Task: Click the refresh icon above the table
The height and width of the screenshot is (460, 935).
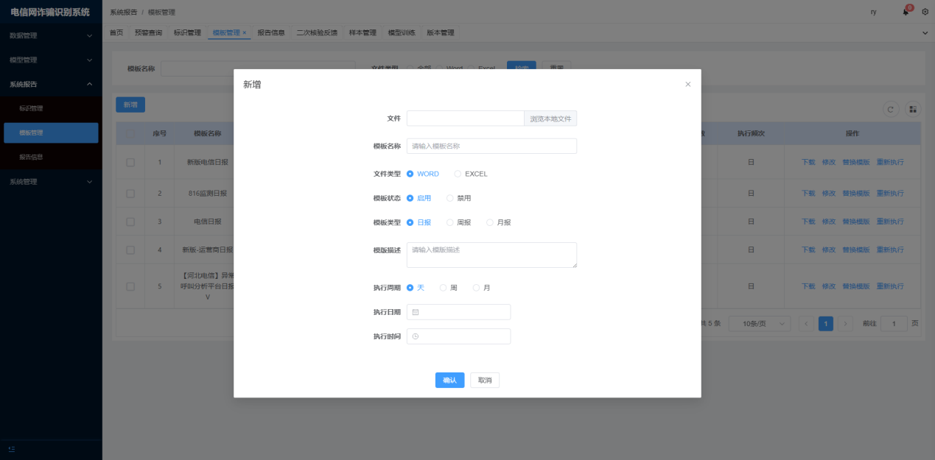Action: pyautogui.click(x=891, y=109)
